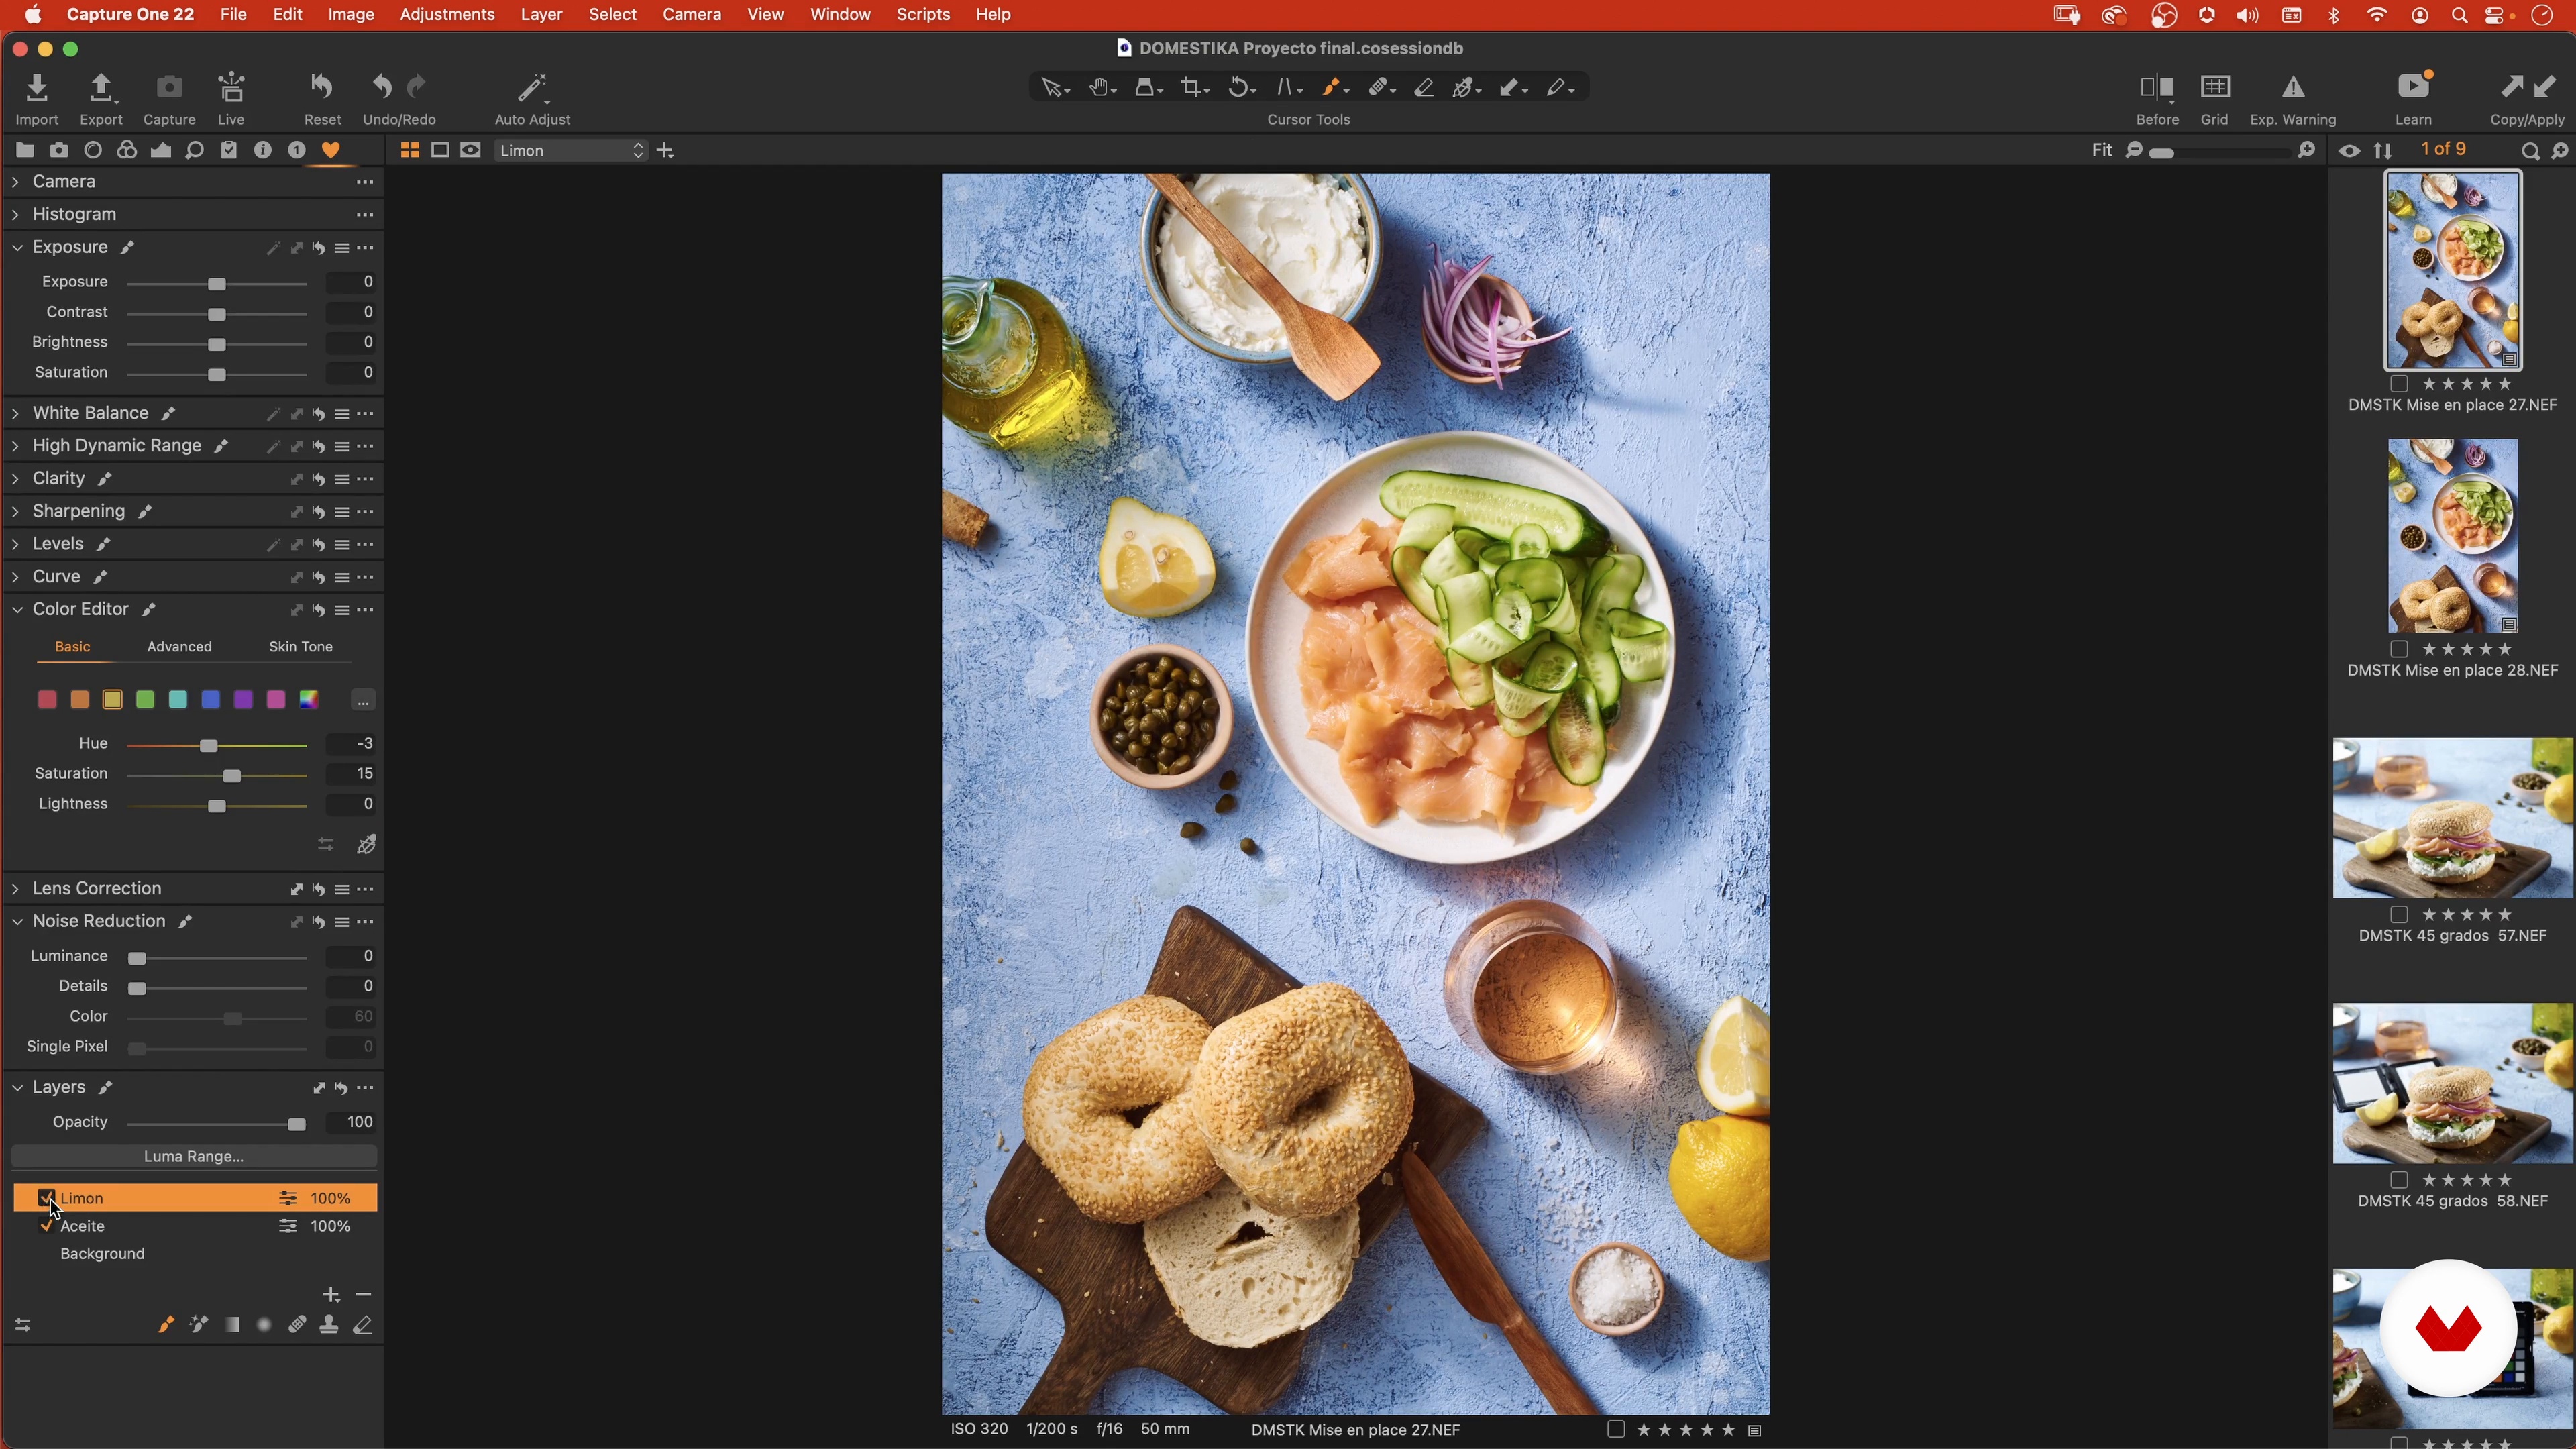This screenshot has width=2576, height=1449.
Task: Switch viewer to multi-view grid icon
Action: coord(409,150)
